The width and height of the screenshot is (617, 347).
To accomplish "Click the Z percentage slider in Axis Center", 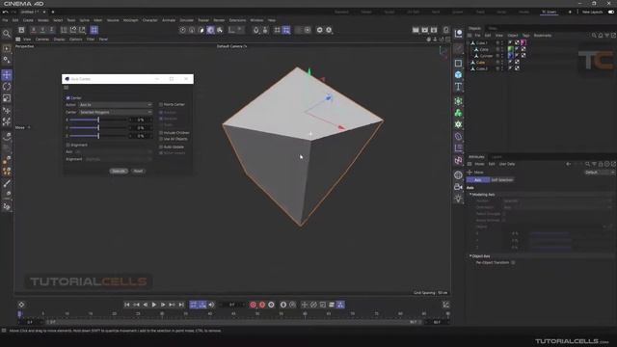I will click(98, 135).
